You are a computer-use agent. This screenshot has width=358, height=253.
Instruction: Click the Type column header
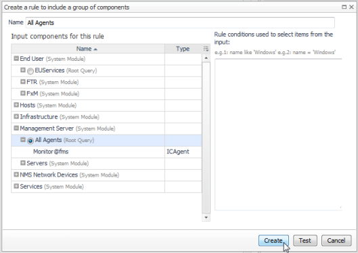coord(183,49)
